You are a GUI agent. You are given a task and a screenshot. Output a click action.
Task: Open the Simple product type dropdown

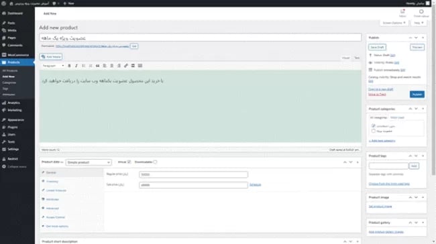click(89, 162)
